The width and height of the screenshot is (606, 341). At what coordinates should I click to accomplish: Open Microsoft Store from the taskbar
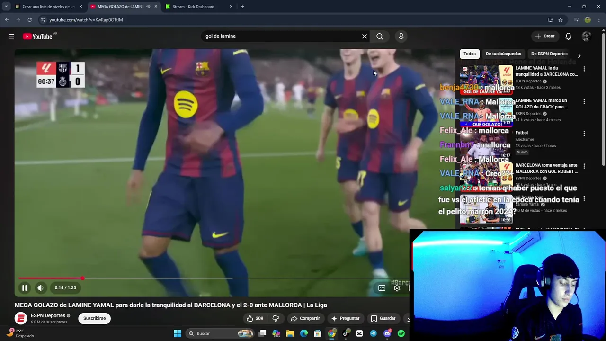(318, 333)
